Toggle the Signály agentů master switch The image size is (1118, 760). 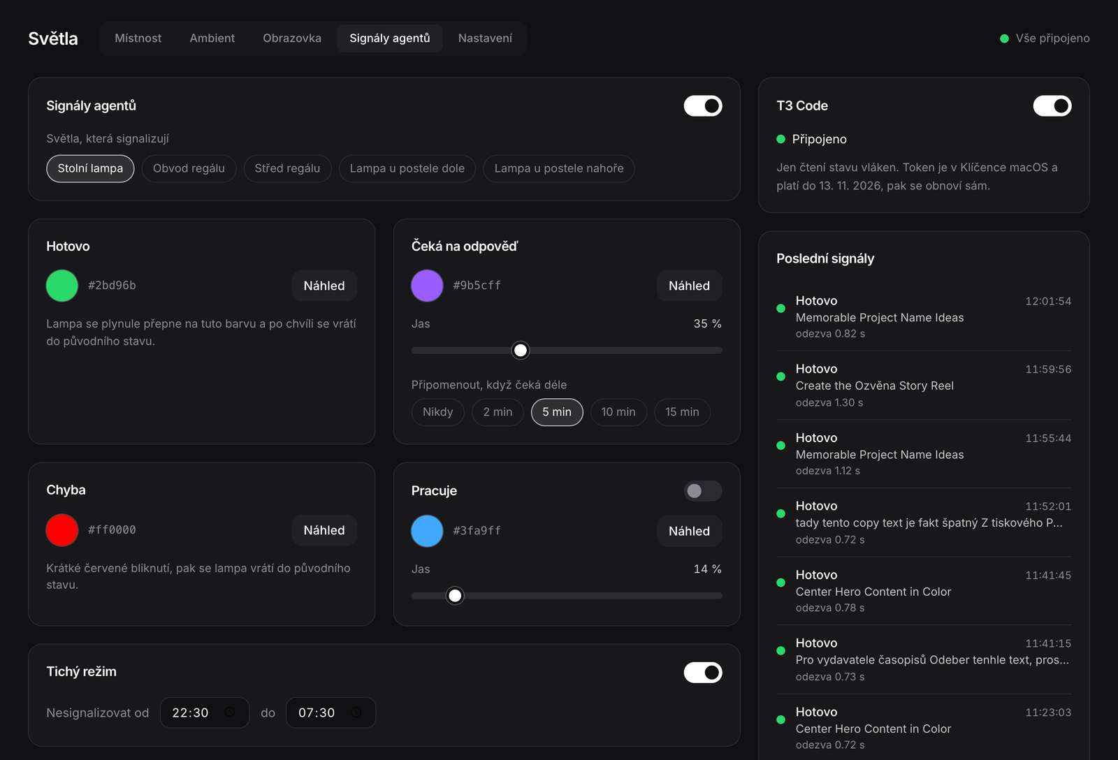(703, 105)
